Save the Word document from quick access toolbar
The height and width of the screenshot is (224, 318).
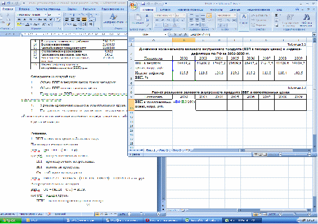pos(4,3)
